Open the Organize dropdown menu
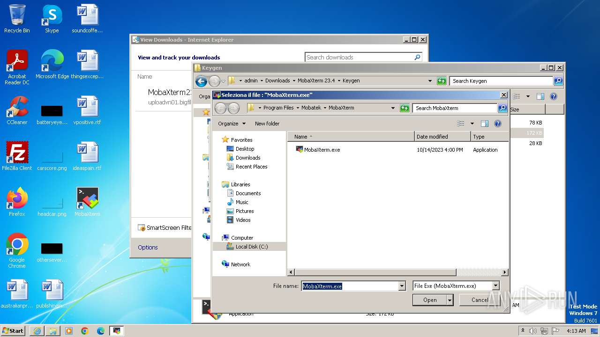The width and height of the screenshot is (600, 337). click(232, 124)
